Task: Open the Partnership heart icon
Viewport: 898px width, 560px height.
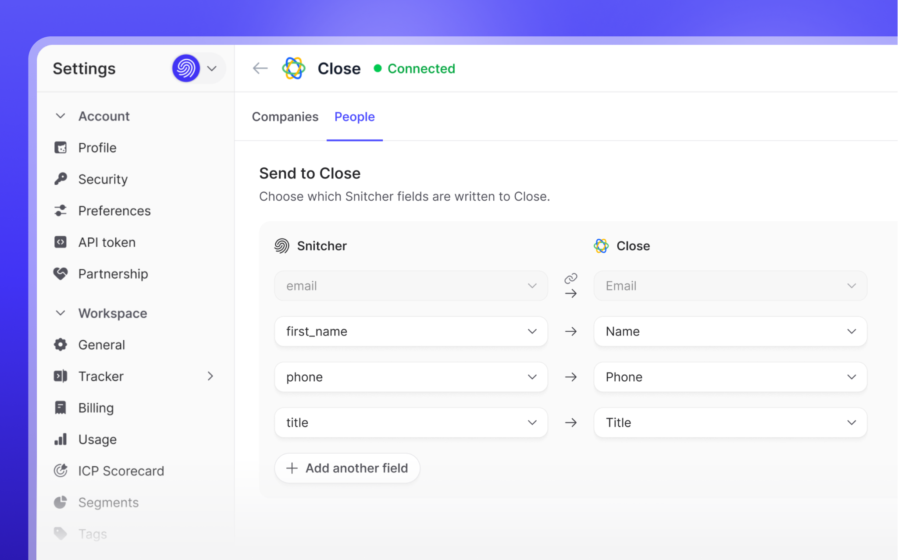Action: coord(61,274)
